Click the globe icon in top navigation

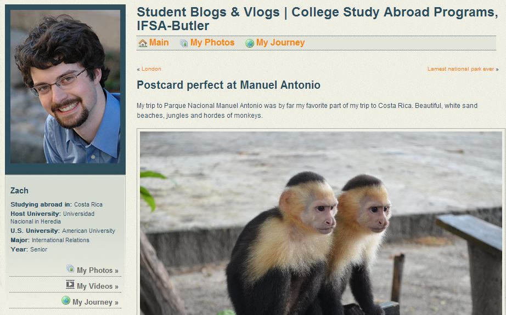point(250,43)
